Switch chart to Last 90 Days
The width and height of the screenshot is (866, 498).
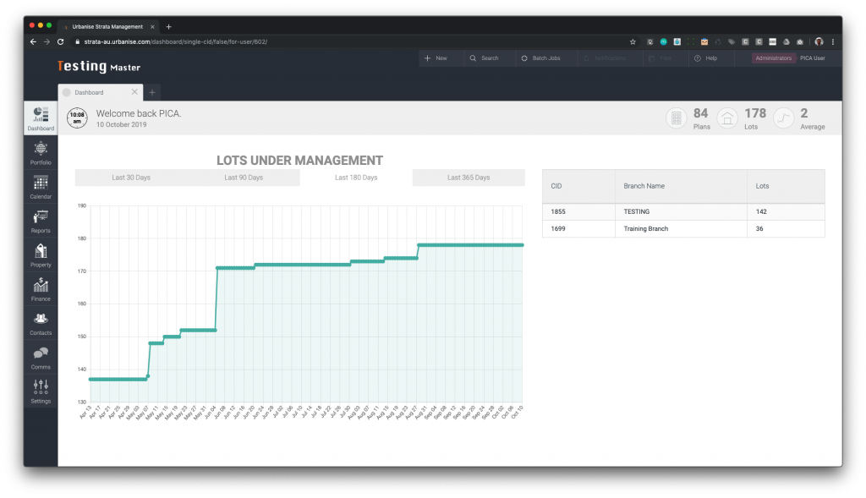coord(244,178)
